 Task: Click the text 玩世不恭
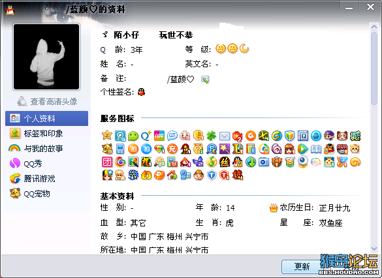point(176,35)
